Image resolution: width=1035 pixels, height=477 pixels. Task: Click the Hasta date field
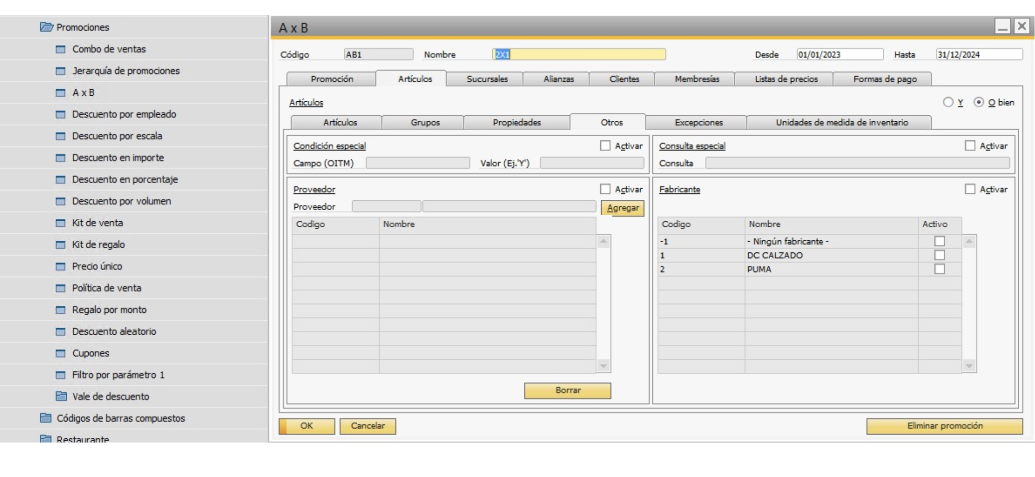tap(979, 55)
